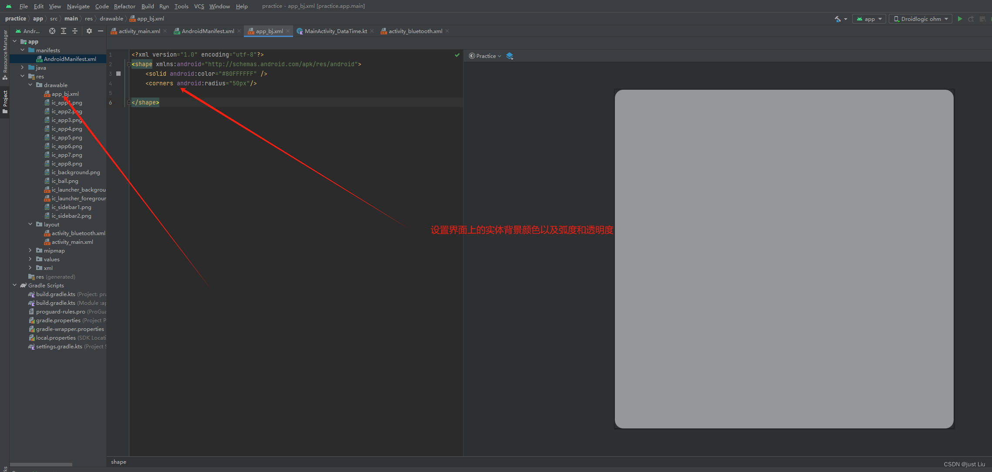Open the VCS menu
The height and width of the screenshot is (472, 992).
point(199,6)
